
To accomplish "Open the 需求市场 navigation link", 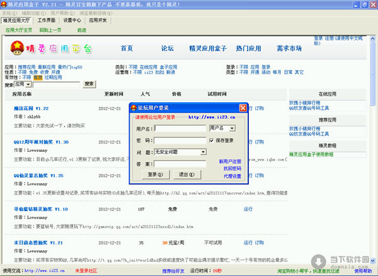I will 289,49.
